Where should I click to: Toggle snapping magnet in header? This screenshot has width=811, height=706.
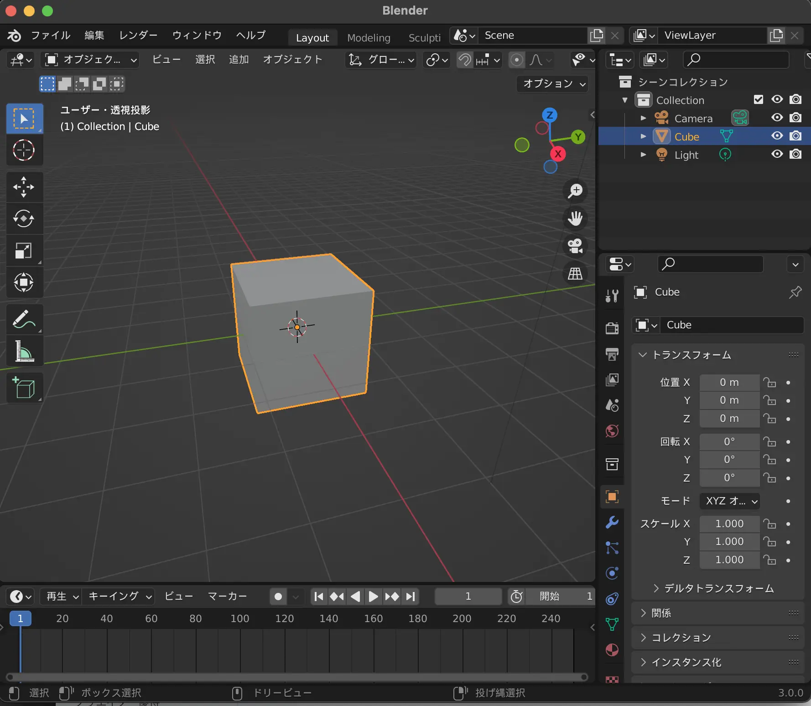(465, 60)
